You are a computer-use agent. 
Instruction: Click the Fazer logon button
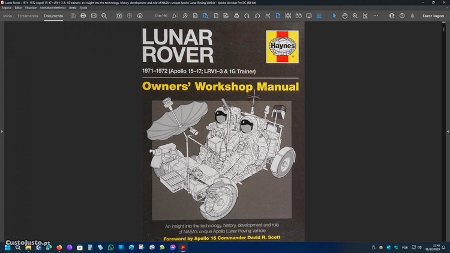(433, 16)
